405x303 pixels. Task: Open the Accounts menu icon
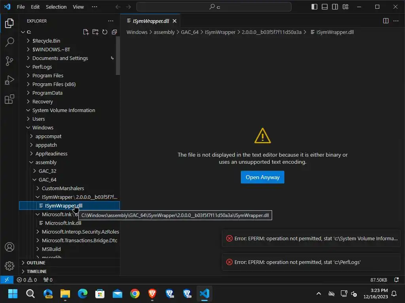(9, 247)
